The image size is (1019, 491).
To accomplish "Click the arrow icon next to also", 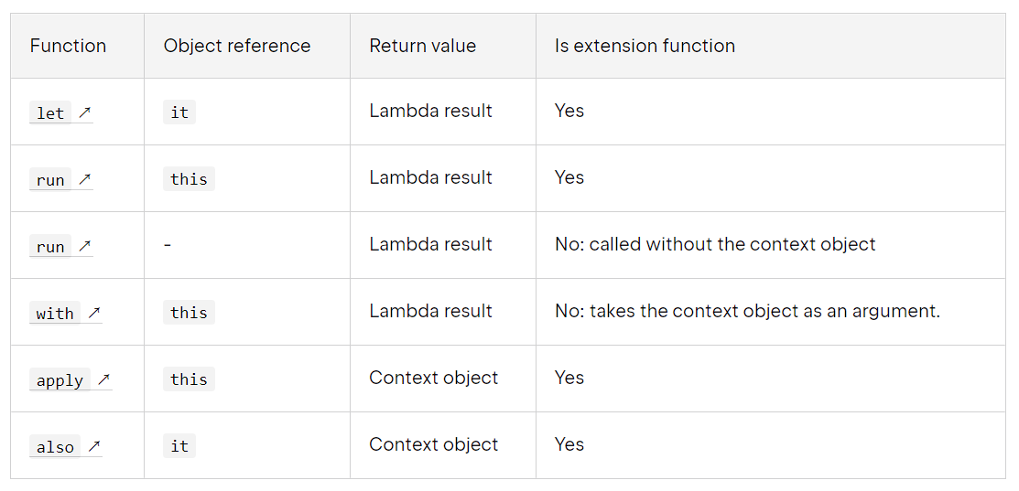I will pyautogui.click(x=93, y=446).
